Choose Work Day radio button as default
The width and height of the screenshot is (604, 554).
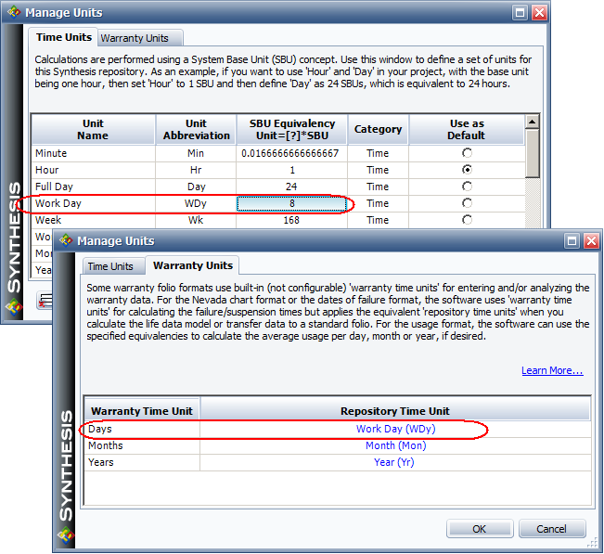click(x=466, y=203)
